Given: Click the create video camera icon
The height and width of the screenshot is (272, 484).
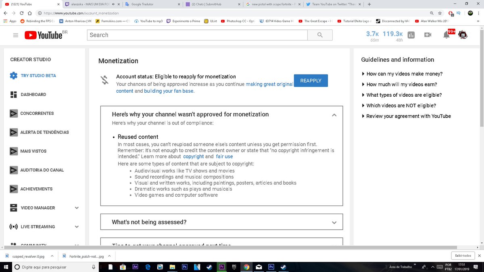Looking at the screenshot, I should click(x=428, y=35).
